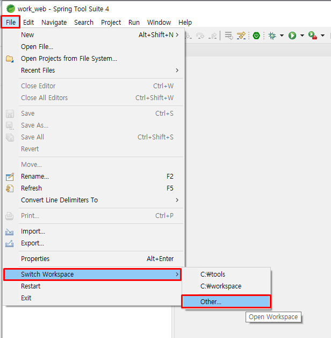331x338 pixels.
Task: Click the yellow Skip Breakpoints toolbar icon
Action: (241, 36)
